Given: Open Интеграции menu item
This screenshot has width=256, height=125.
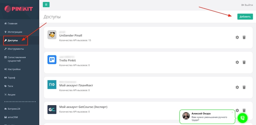Looking at the screenshot, I should pyautogui.click(x=15, y=32).
